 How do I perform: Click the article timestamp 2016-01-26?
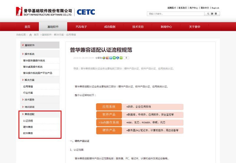click(x=83, y=58)
